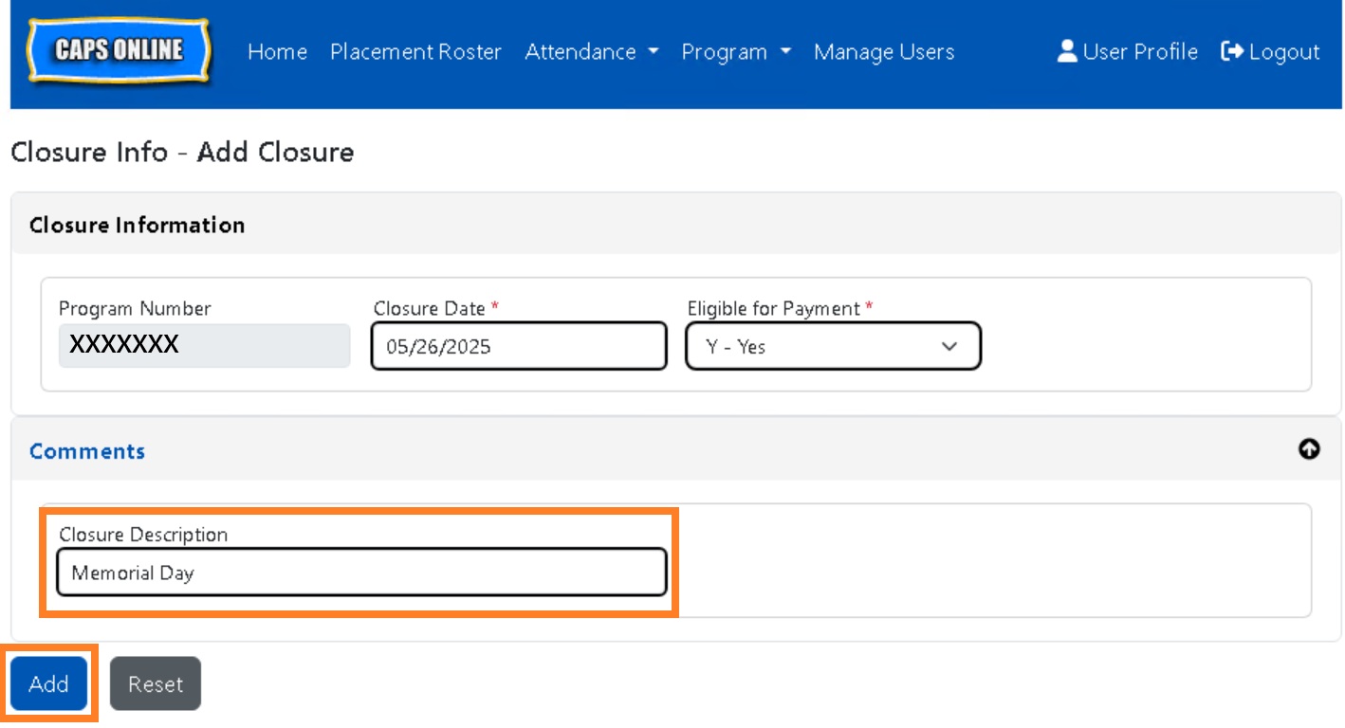The width and height of the screenshot is (1345, 728).
Task: Go to the Home page
Action: coord(277,52)
